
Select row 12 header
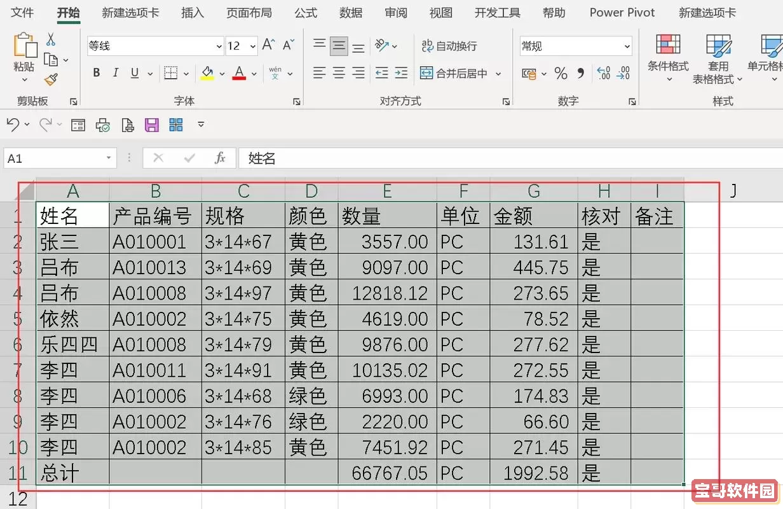(18, 498)
